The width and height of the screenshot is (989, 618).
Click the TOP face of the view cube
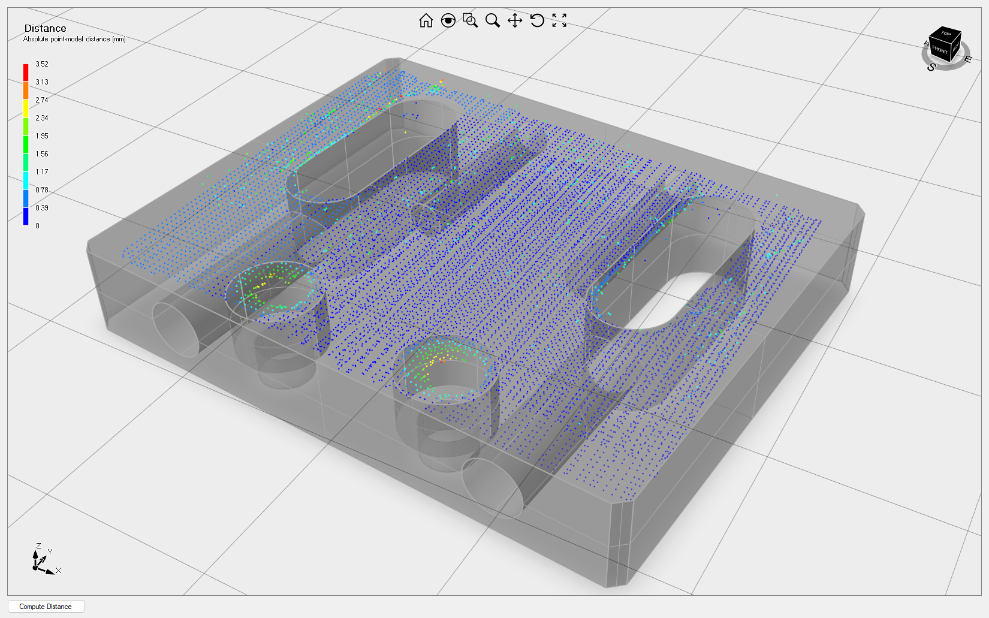[946, 34]
